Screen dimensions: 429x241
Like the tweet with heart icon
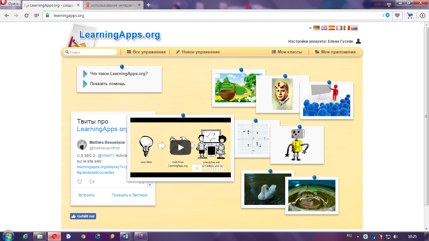[x=80, y=182]
